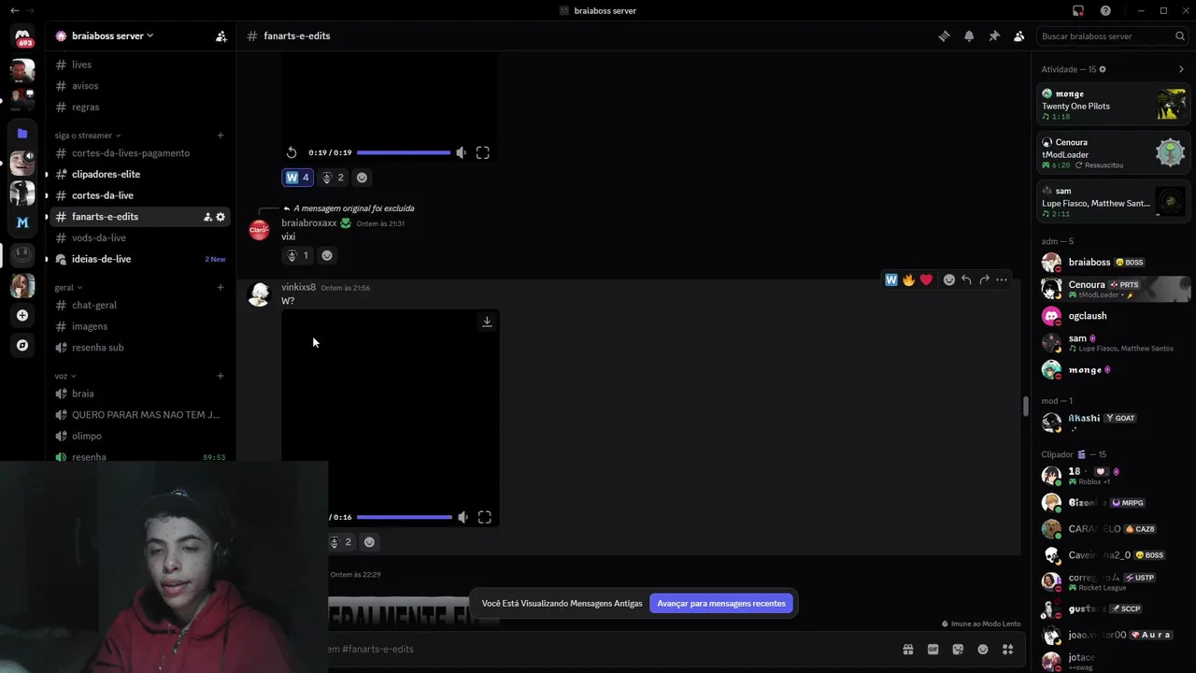Open the GIF picker icon

pos(933,650)
